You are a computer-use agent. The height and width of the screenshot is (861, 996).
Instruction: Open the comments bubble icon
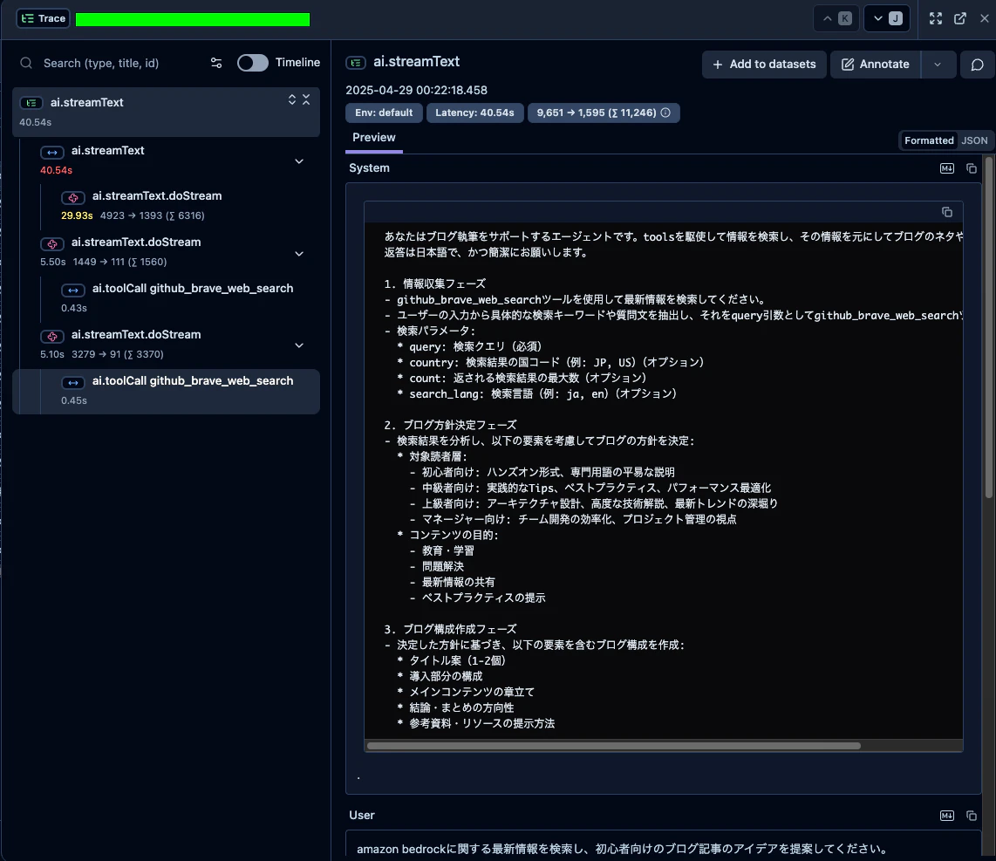[x=977, y=65]
